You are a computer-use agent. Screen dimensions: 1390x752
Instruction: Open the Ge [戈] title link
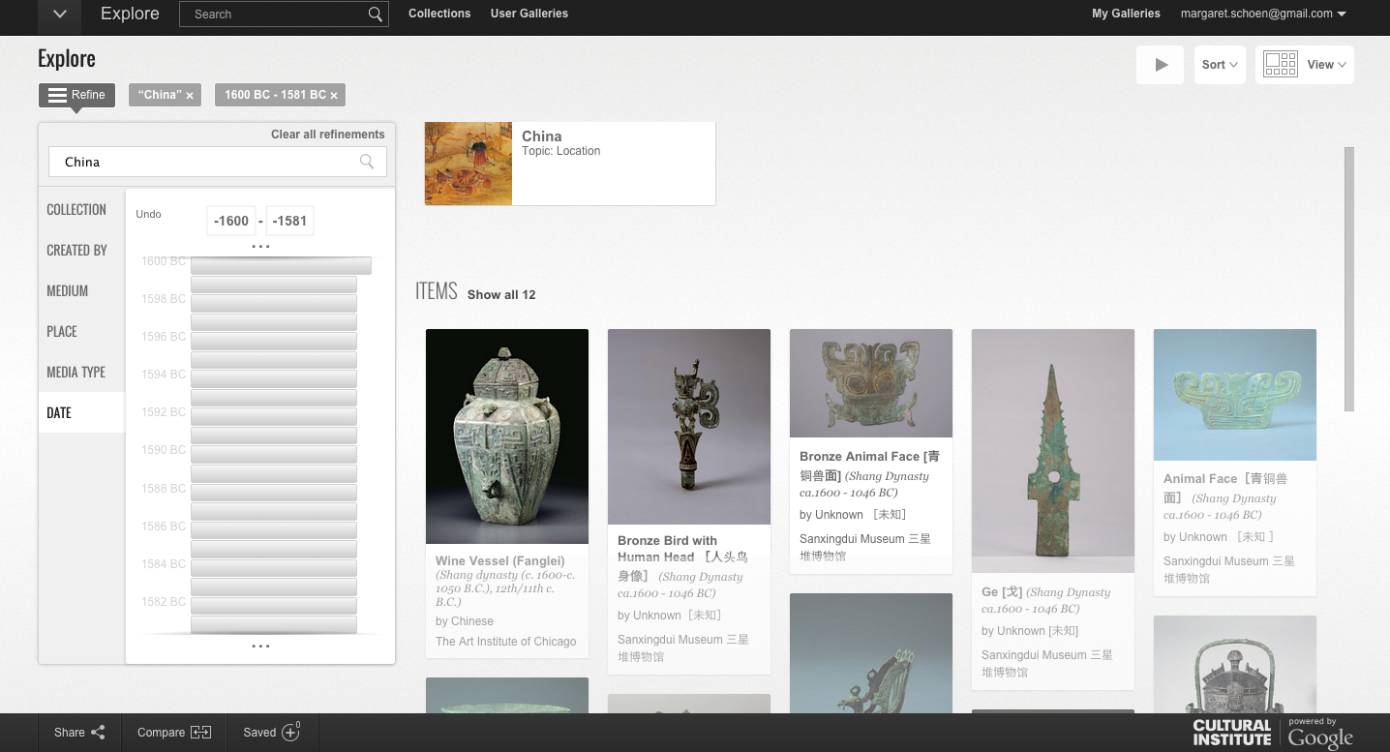coord(1002,591)
